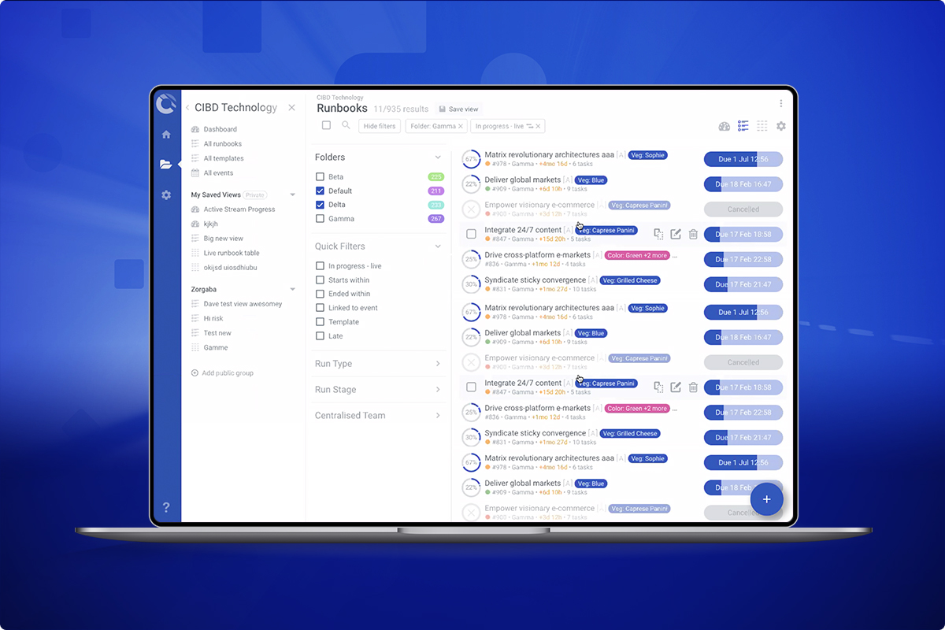
Task: Select the duplicate icon on Integrate 24/7 row
Action: coord(658,234)
